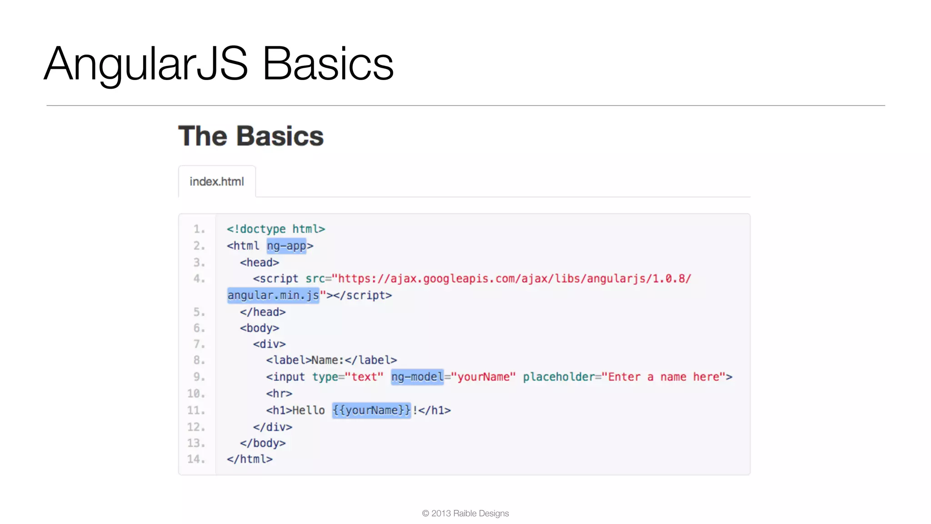Image resolution: width=931 pixels, height=524 pixels.
Task: Click the © 2013 Raible Designs footer
Action: [465, 513]
